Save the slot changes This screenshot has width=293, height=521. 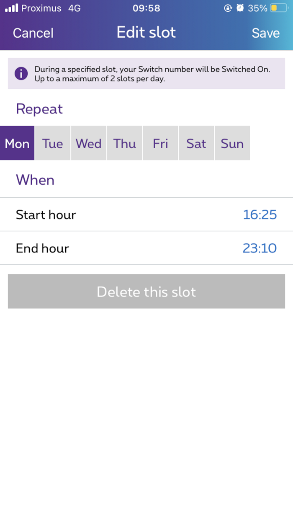265,33
